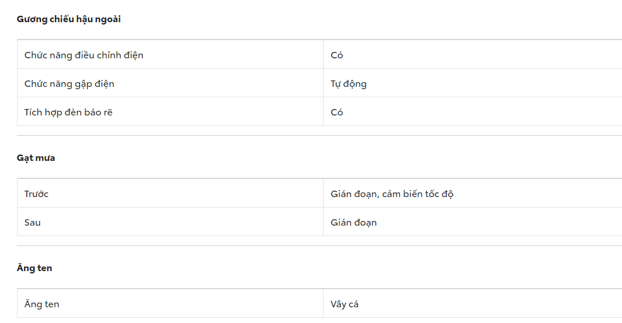This screenshot has width=622, height=323.
Task: Click Gián đoạn value in the Sau row
Action: tap(353, 223)
